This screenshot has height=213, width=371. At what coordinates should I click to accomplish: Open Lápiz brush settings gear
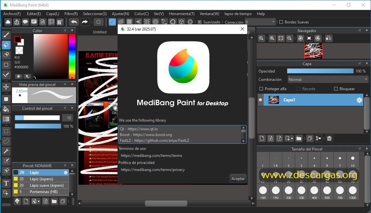pyautogui.click(x=65, y=173)
